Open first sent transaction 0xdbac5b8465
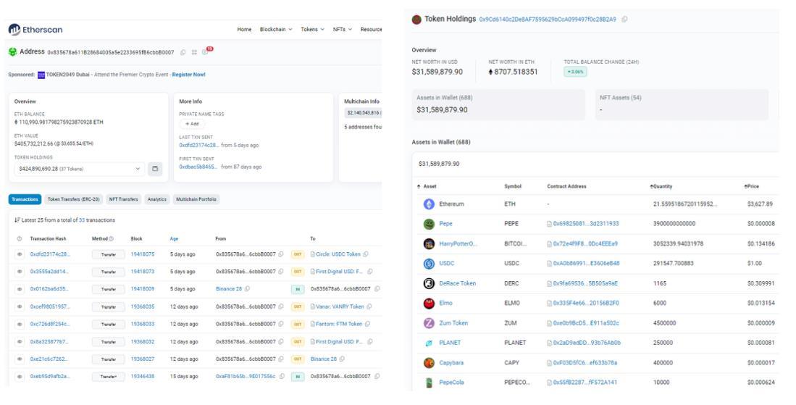Image resolution: width=796 pixels, height=405 pixels. coord(198,167)
